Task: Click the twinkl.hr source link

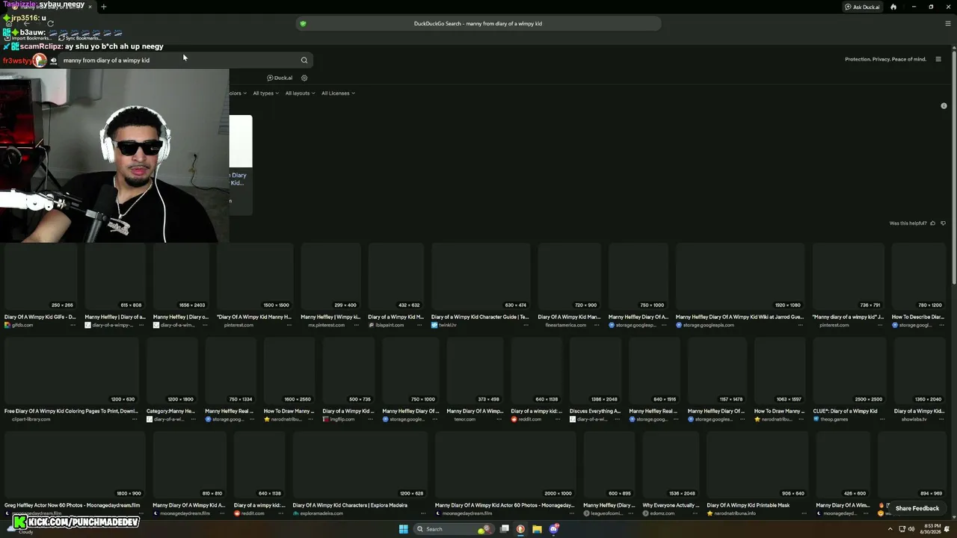Action: 447,325
